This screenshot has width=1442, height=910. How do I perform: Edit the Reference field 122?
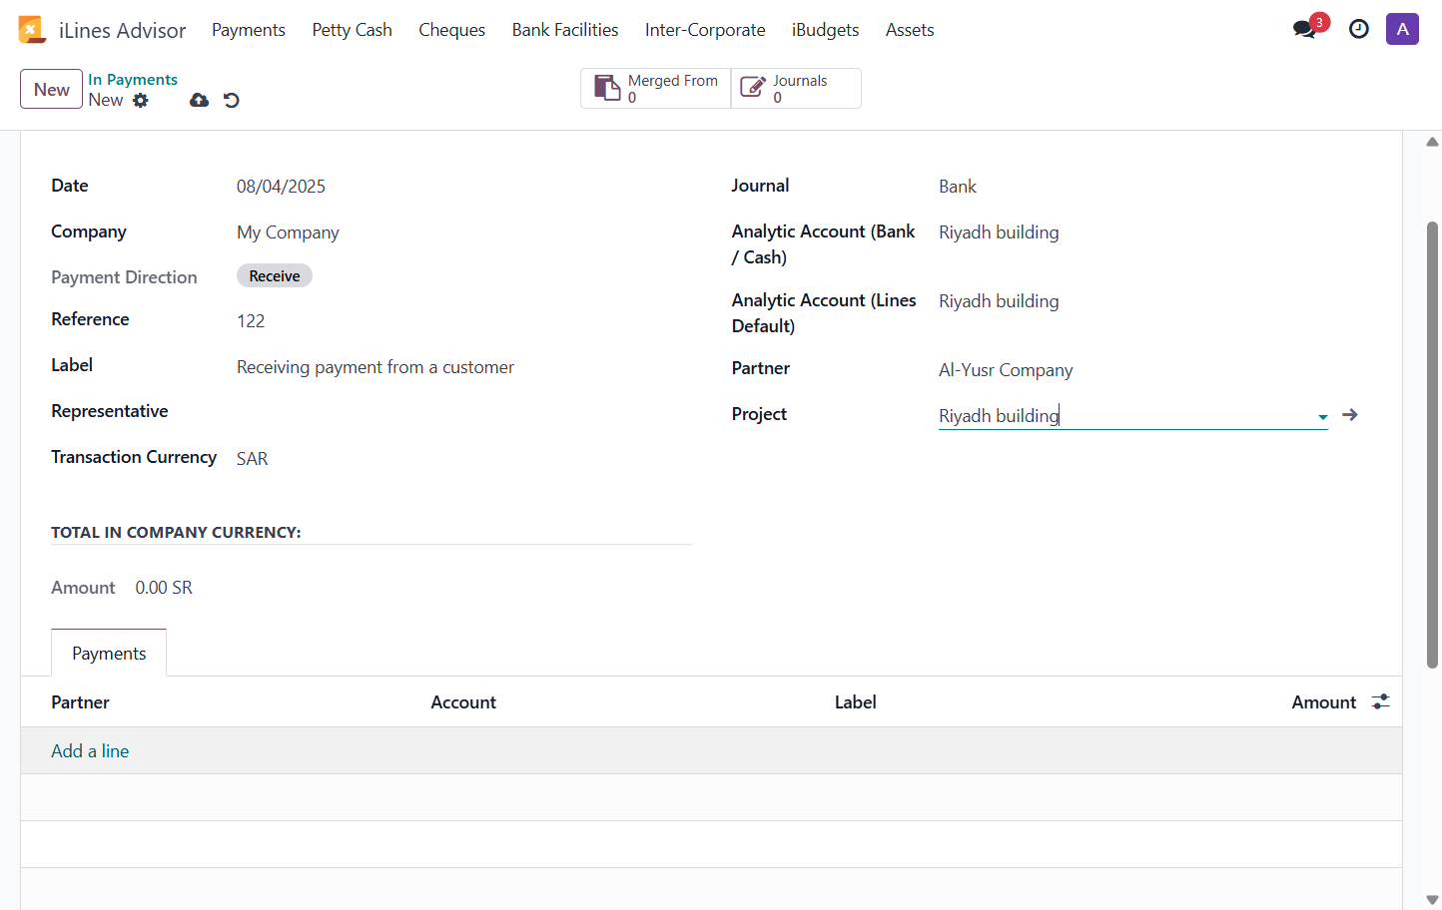pyautogui.click(x=251, y=321)
